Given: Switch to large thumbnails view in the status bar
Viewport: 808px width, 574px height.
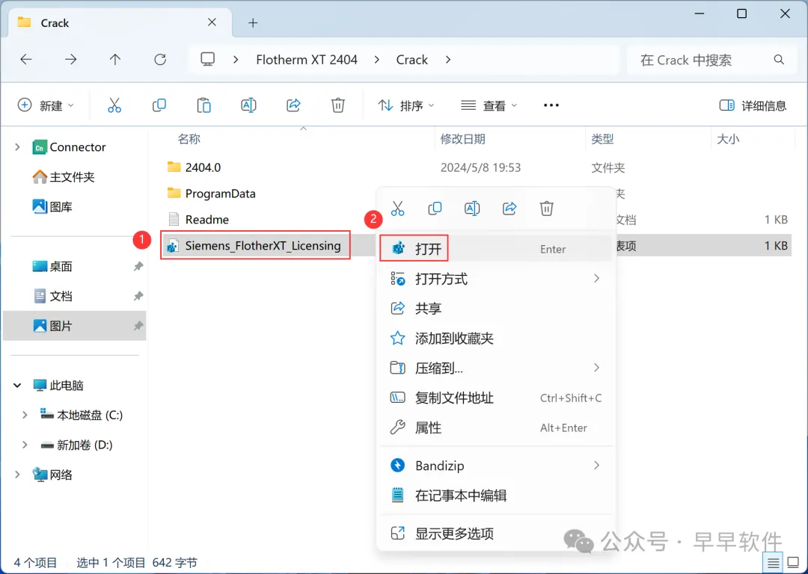Looking at the screenshot, I should (794, 563).
